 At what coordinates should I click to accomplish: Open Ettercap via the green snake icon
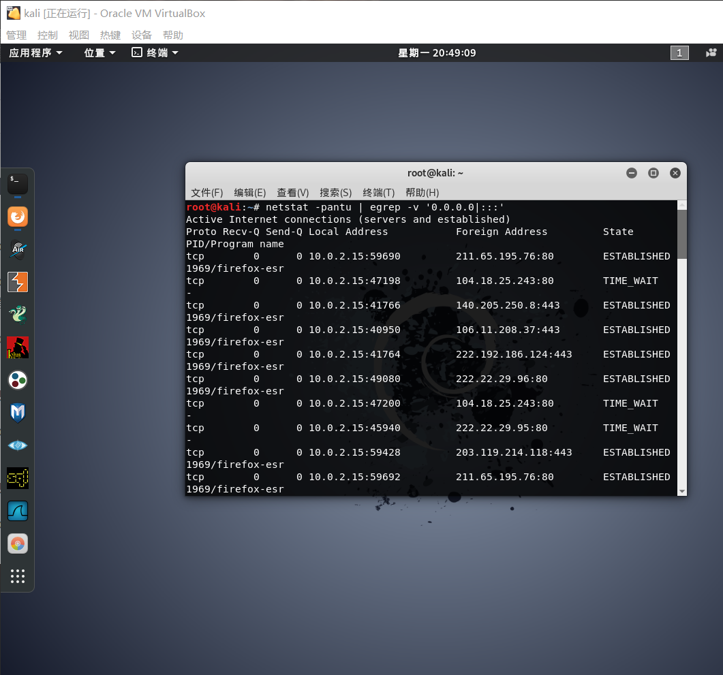[x=17, y=315]
